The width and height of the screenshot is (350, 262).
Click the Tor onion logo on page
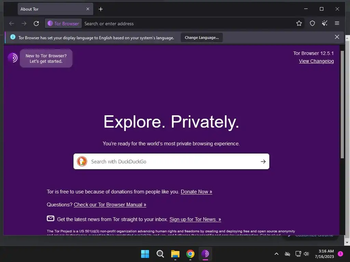click(x=13, y=58)
